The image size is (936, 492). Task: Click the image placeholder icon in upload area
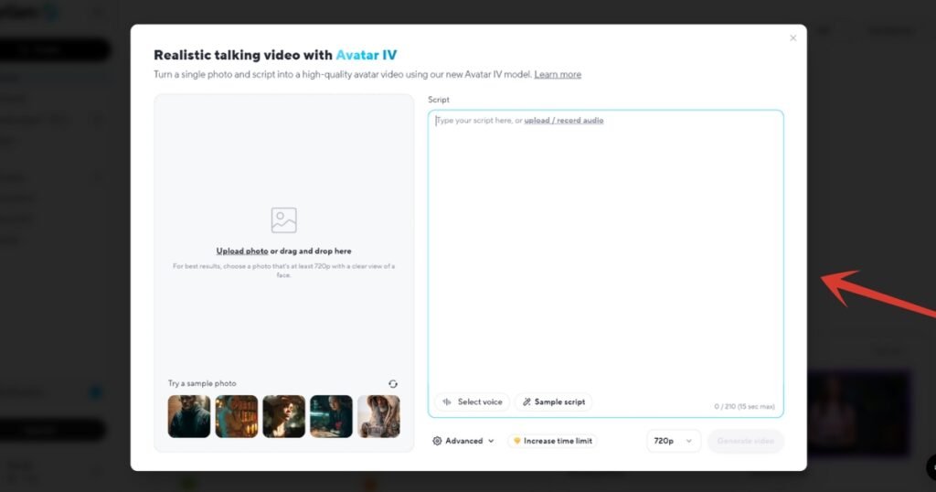click(283, 220)
